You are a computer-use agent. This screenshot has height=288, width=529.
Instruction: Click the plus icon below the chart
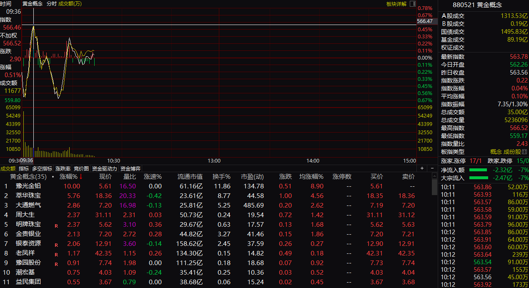click(x=422, y=168)
